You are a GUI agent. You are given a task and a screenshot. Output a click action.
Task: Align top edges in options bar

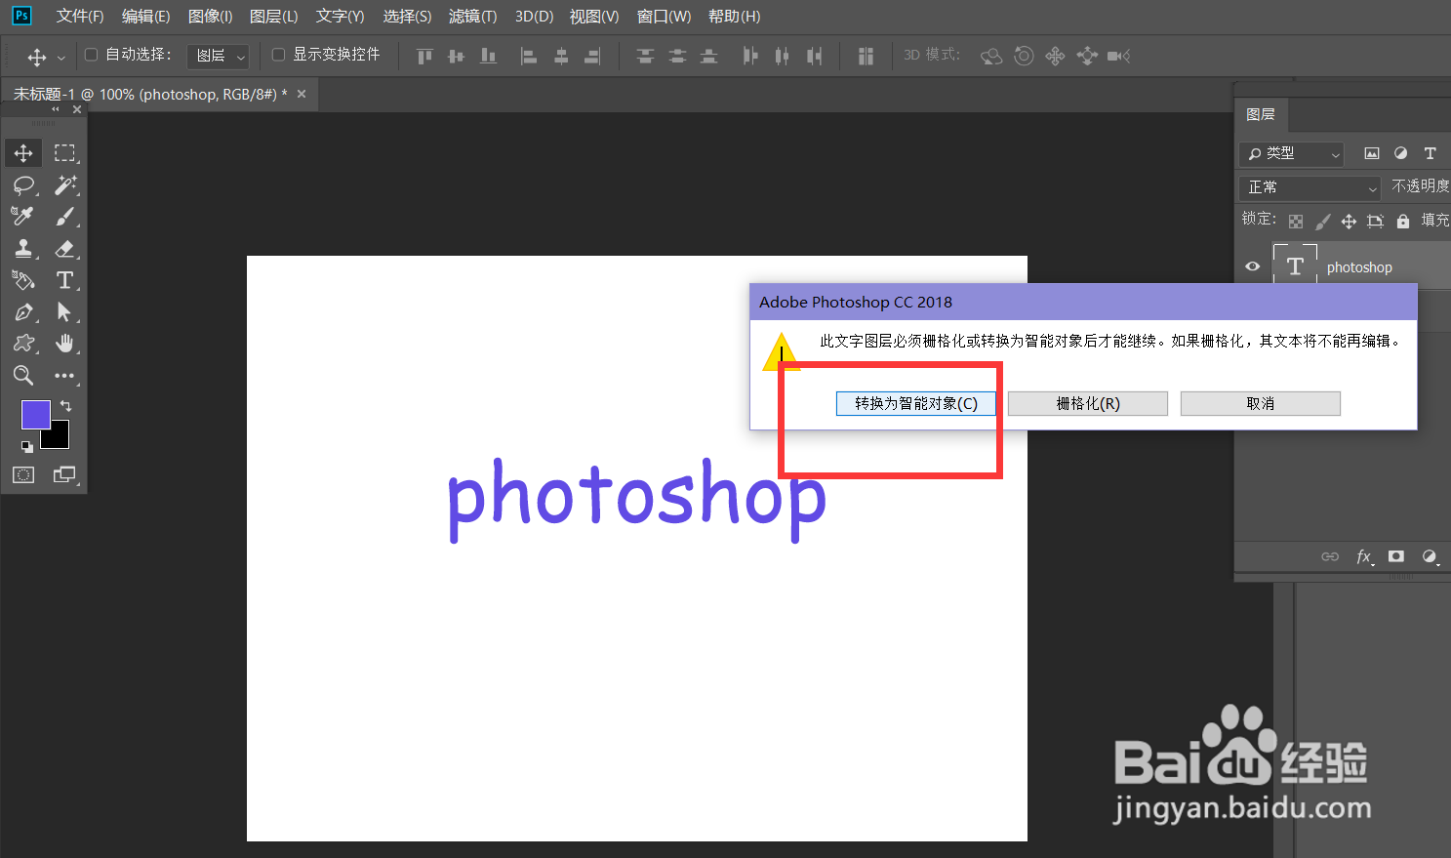(424, 56)
